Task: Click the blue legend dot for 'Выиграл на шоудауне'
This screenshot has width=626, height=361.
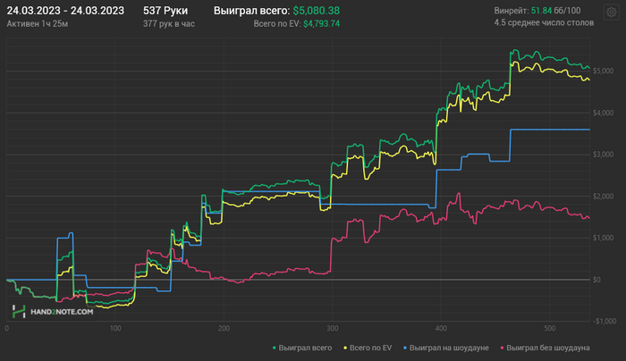Action: (x=405, y=348)
